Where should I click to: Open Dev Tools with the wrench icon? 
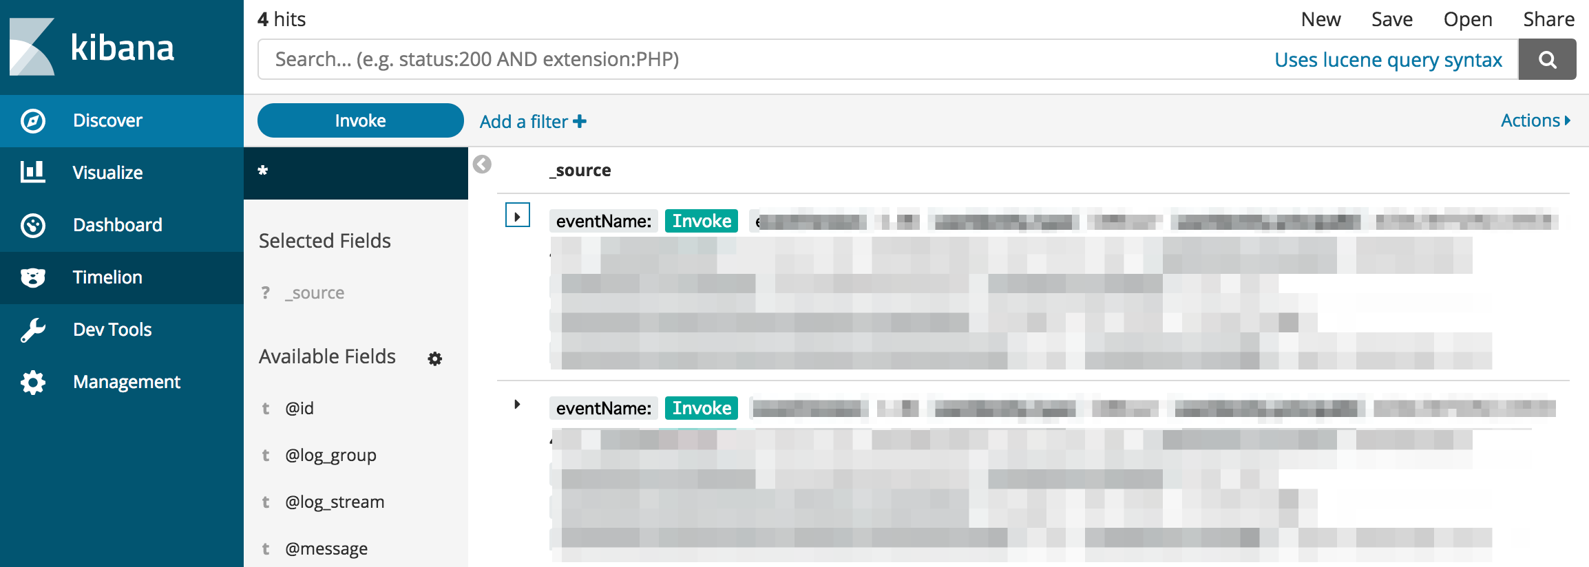tap(32, 329)
